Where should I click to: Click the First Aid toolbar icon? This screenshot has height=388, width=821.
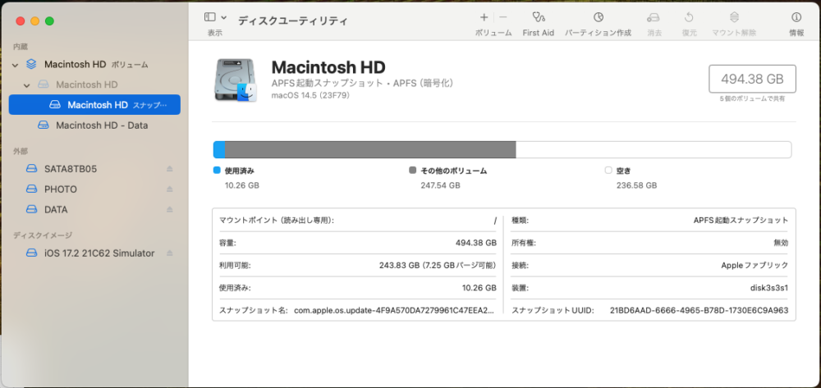[538, 17]
